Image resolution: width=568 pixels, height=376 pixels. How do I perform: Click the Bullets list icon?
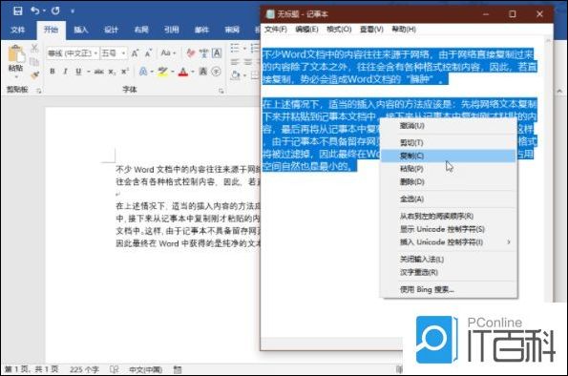click(236, 48)
